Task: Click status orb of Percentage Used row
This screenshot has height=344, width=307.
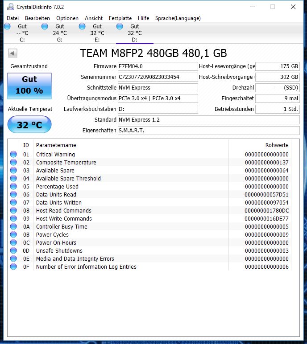Action: point(13,186)
